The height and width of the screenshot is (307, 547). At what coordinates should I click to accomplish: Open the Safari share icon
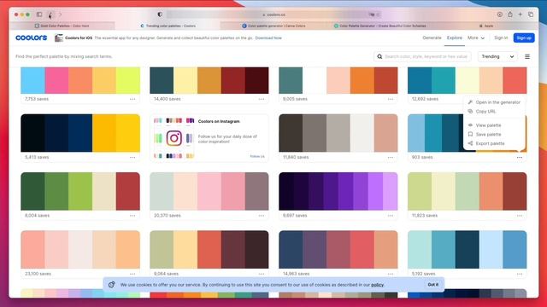click(510, 14)
